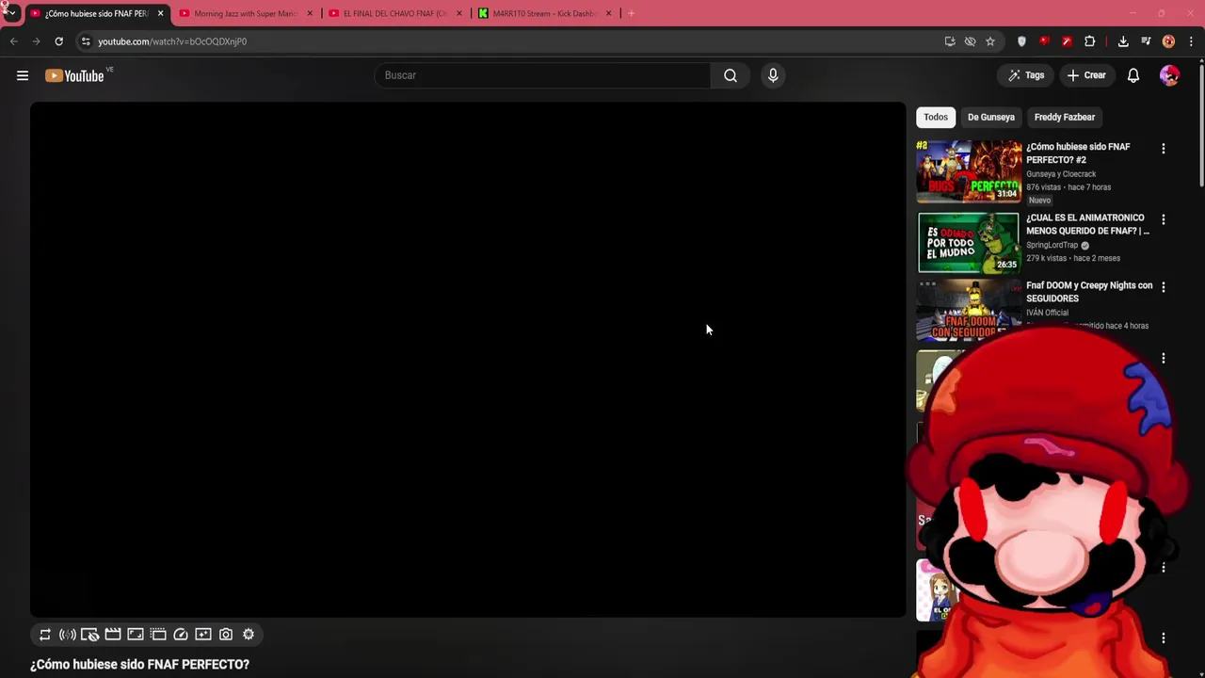This screenshot has height=678, width=1205.
Task: Click the install app icon in address bar
Action: (950, 41)
